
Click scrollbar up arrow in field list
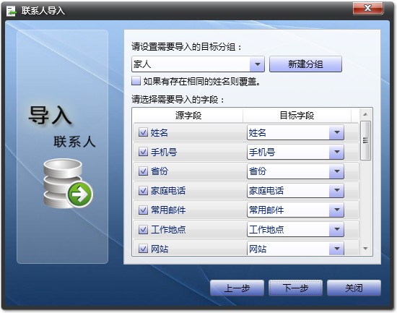click(x=365, y=114)
